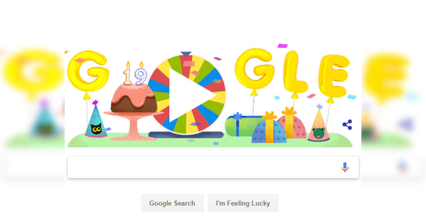The height and width of the screenshot is (222, 426).
Task: Click the number 19 candles
Action: pyautogui.click(x=135, y=73)
